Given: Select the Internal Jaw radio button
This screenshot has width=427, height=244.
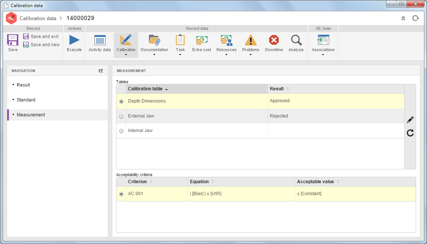Looking at the screenshot, I should [x=121, y=131].
